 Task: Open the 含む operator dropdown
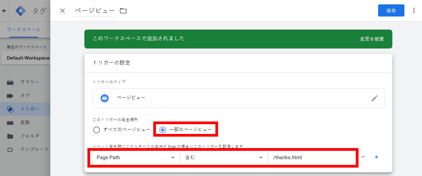pyautogui.click(x=223, y=157)
